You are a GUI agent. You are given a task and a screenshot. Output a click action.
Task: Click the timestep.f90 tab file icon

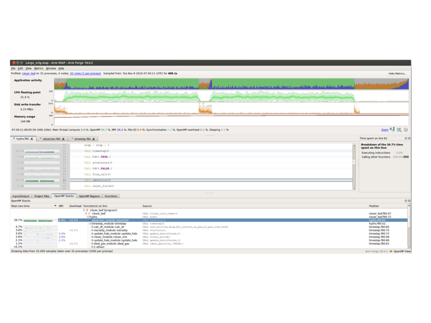72,139
